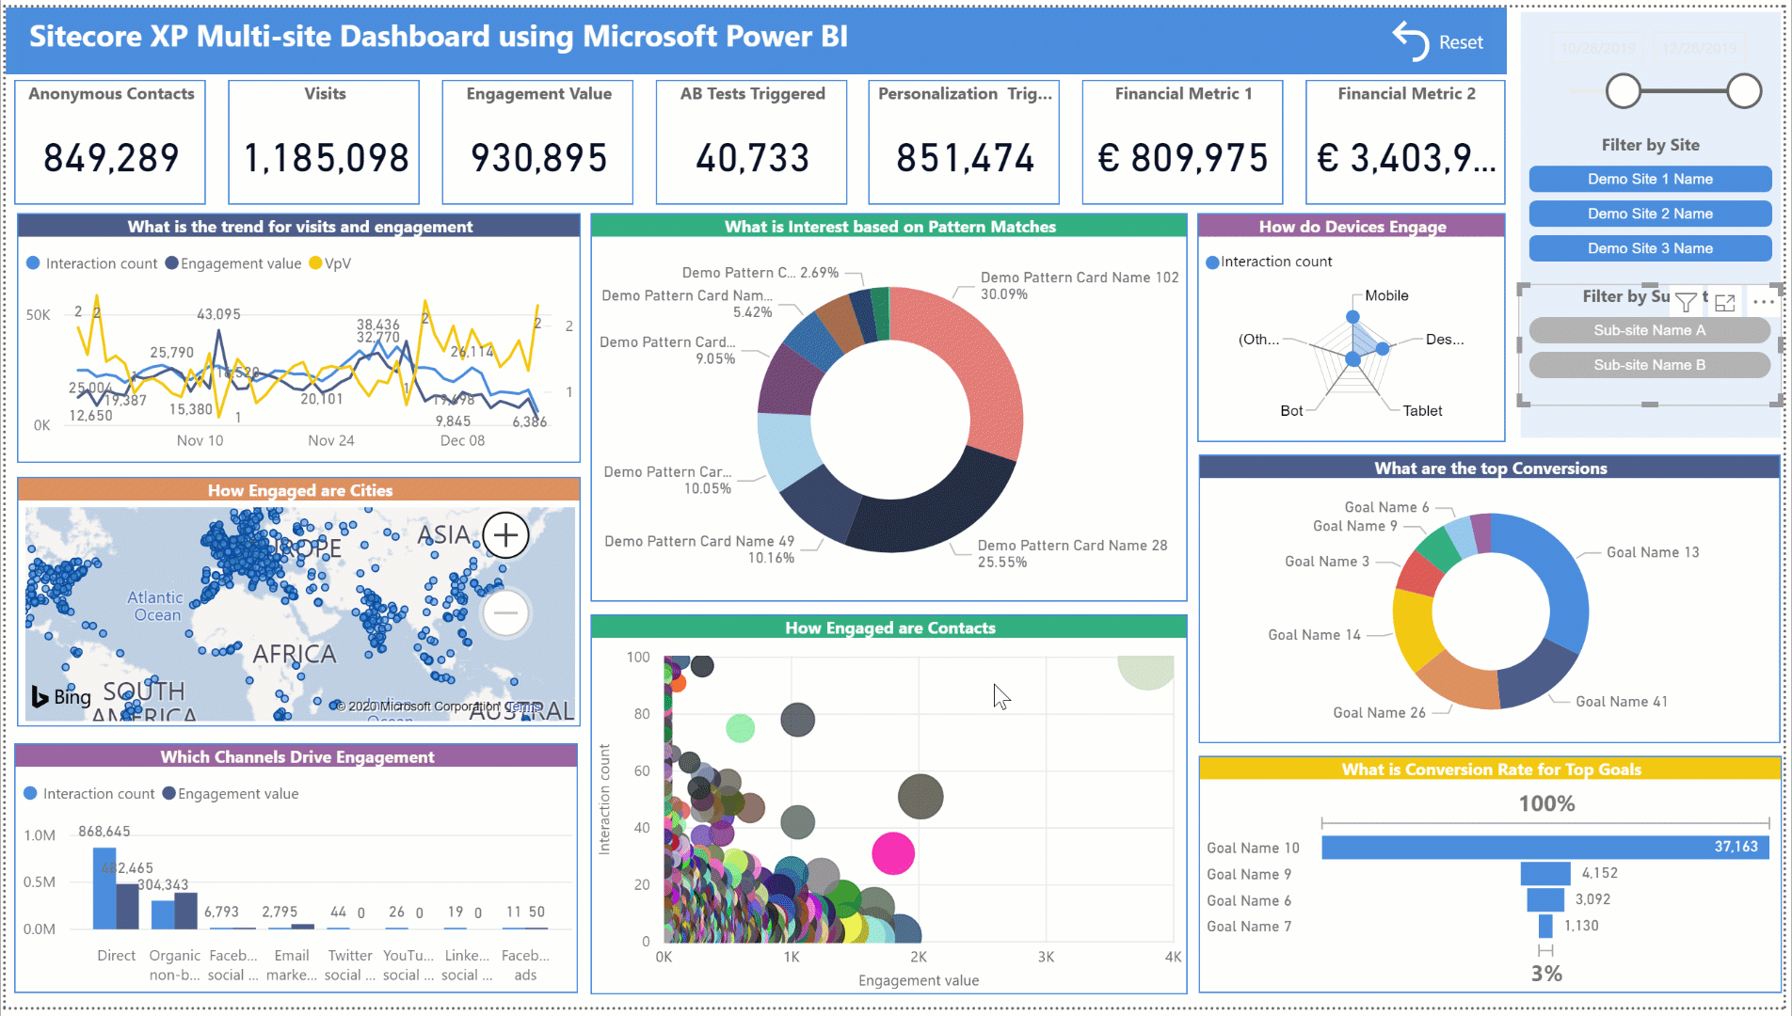The image size is (1792, 1016).
Task: Click 'Which Channels Drive Engagement' title
Action: point(296,757)
